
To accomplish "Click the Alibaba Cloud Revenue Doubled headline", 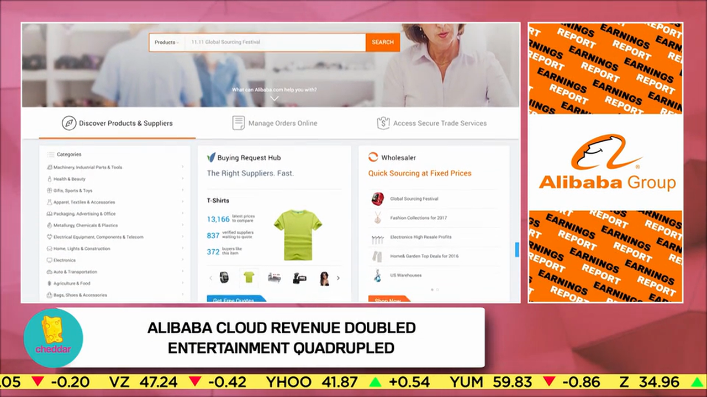I will point(281,328).
